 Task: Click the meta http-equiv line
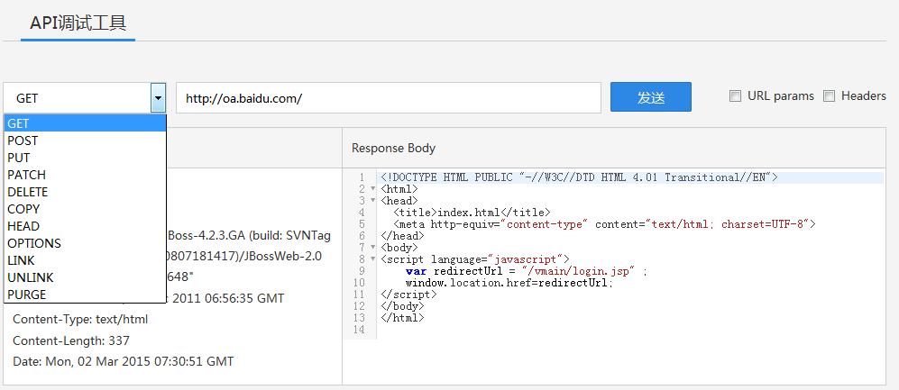pyautogui.click(x=604, y=224)
